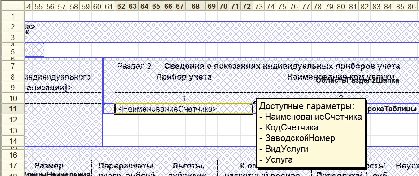This screenshot has height=176, width=419.
Task: Click column header 55
Action: tap(39, 6)
